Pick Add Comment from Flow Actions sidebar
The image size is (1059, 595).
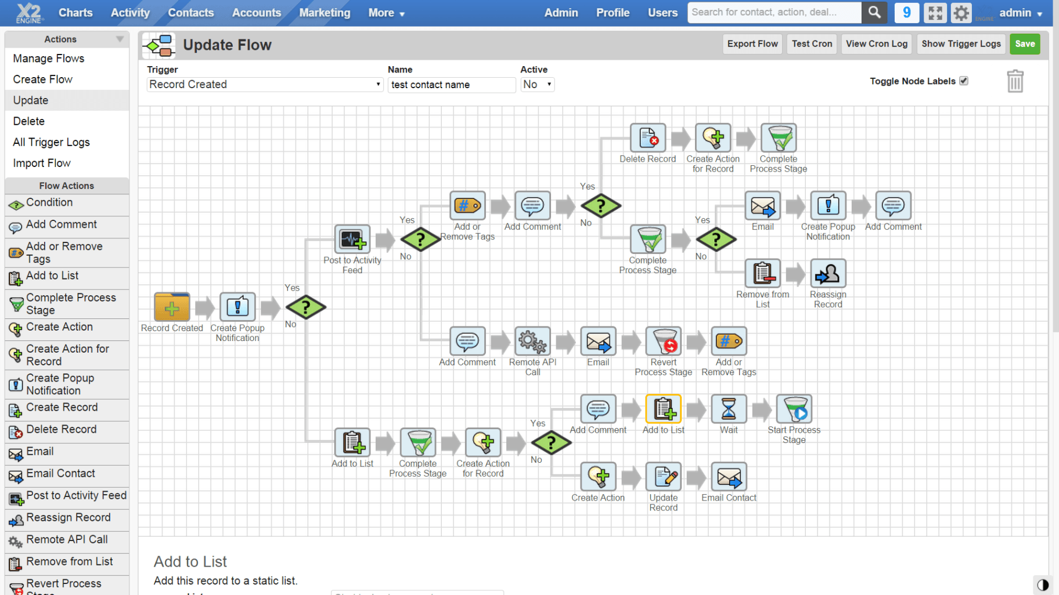[x=67, y=226]
